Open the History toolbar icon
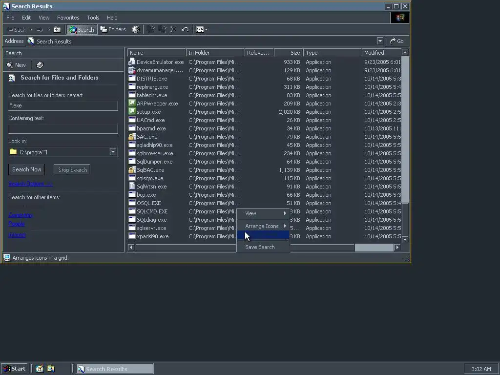 point(136,29)
